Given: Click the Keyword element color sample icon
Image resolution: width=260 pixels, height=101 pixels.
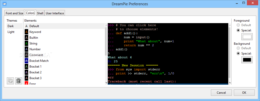Looking at the screenshot, I should 26,32.
